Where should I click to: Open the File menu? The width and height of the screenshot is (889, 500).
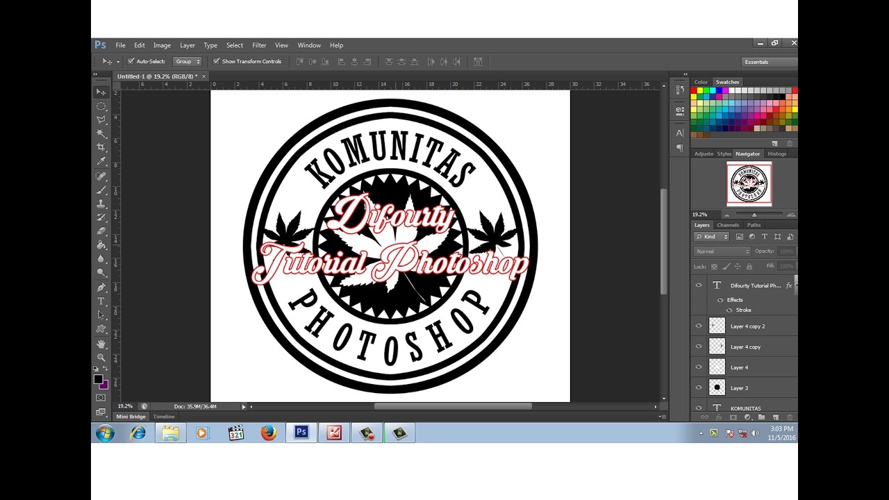(x=120, y=45)
